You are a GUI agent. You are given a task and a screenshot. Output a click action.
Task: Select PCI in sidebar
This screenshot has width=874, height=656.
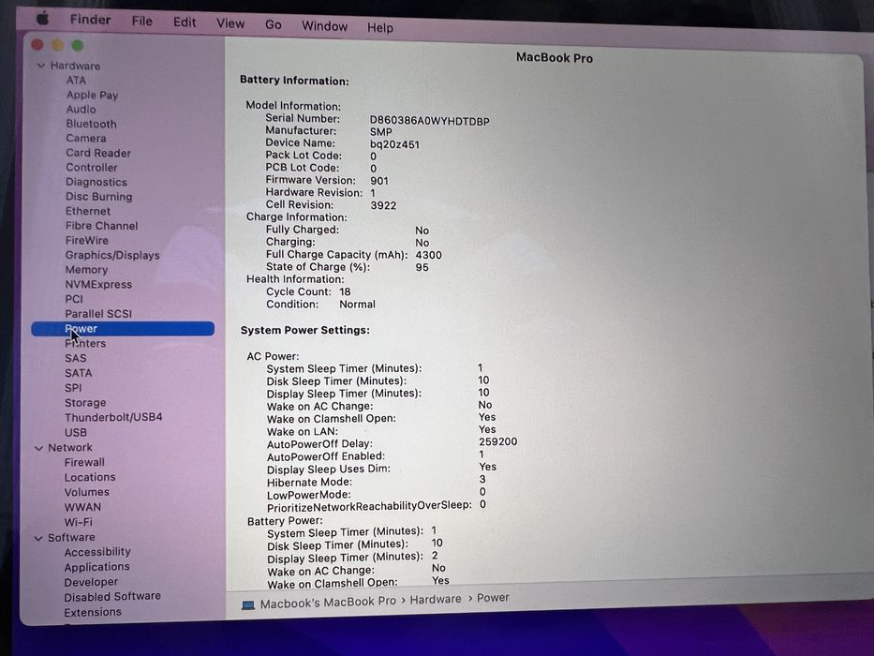(74, 299)
